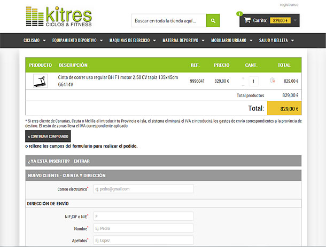Screen dimensions: 326x247
Task: Click the shopping cart icon
Action: [x=247, y=20]
